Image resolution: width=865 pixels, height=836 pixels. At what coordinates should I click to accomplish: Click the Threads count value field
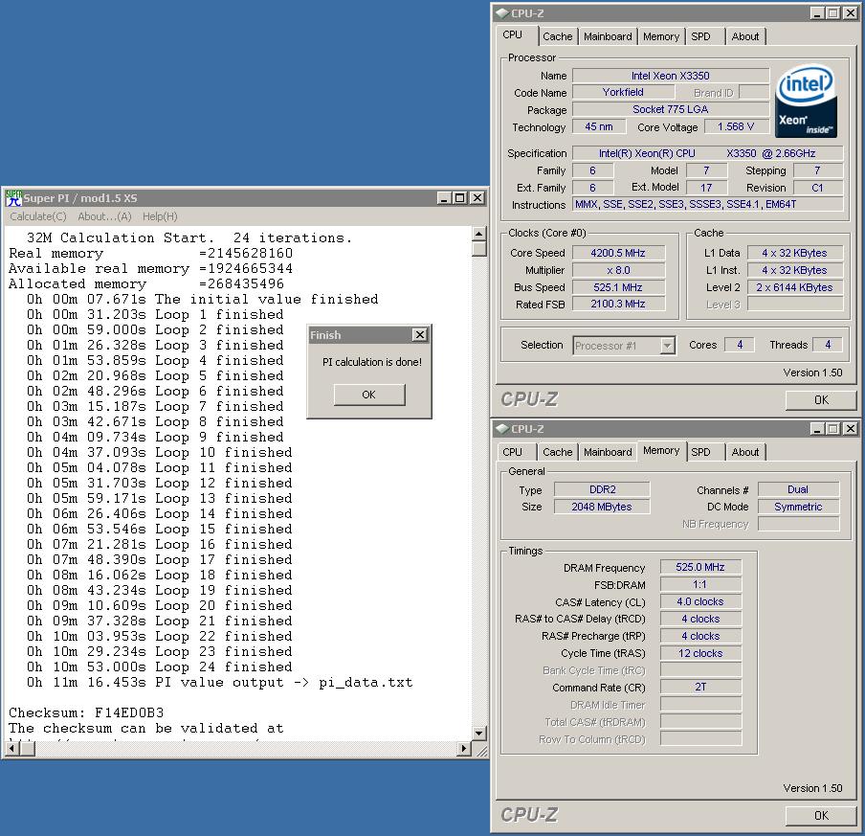click(828, 345)
